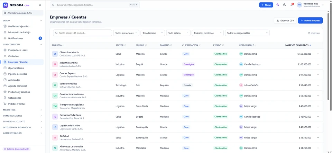Sort by CIUDAD column
The image size is (332, 153).
(x=141, y=45)
